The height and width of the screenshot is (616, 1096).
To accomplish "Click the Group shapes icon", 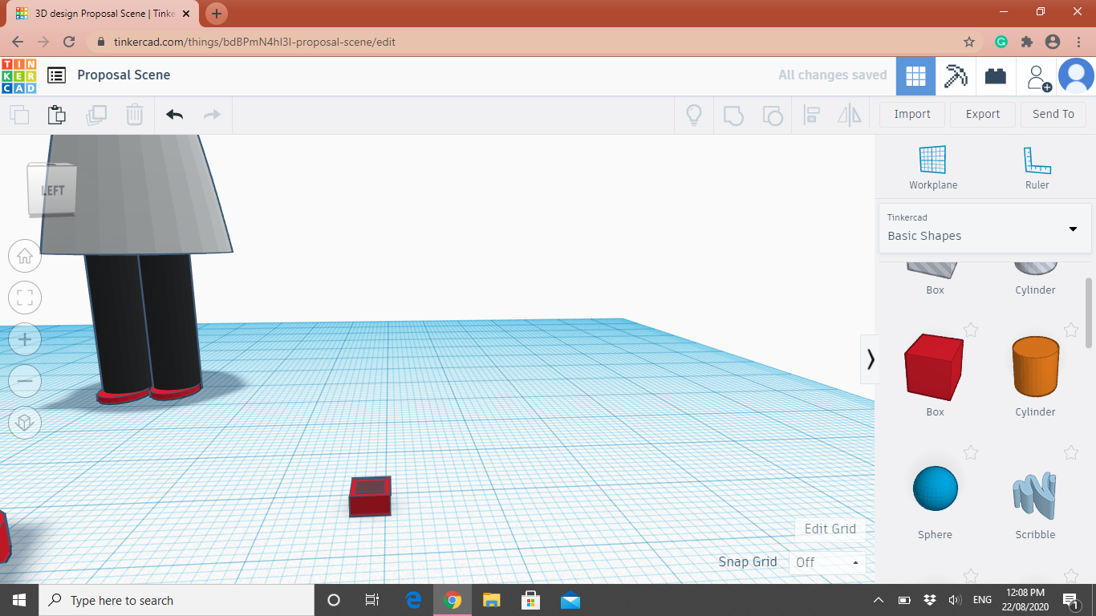I will click(x=733, y=115).
